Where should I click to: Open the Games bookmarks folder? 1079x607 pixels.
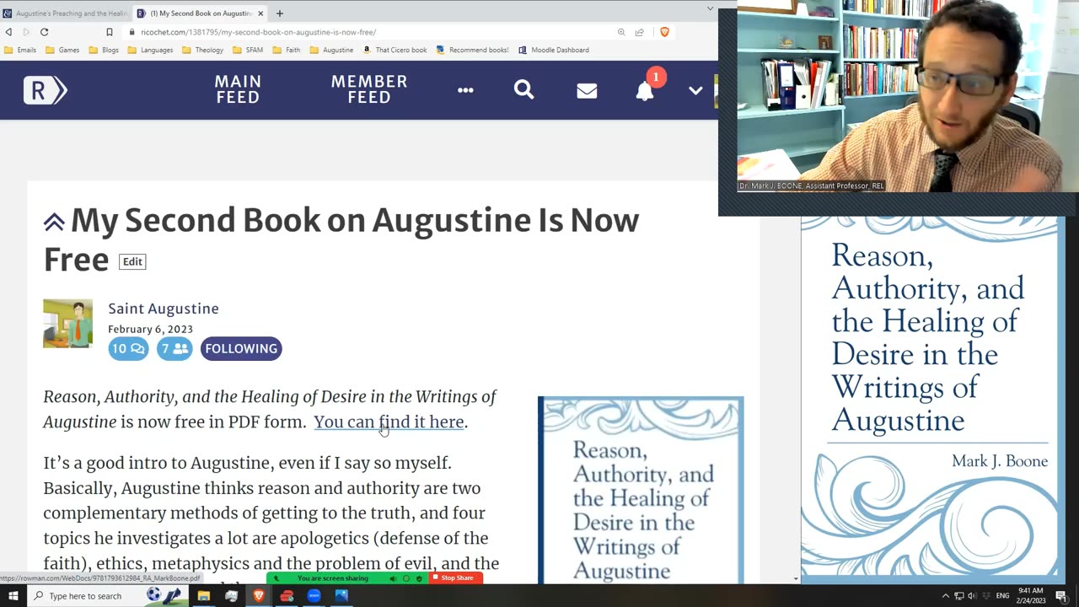[x=62, y=50]
